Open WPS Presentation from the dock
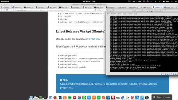178x100 pixels. pos(94,97)
